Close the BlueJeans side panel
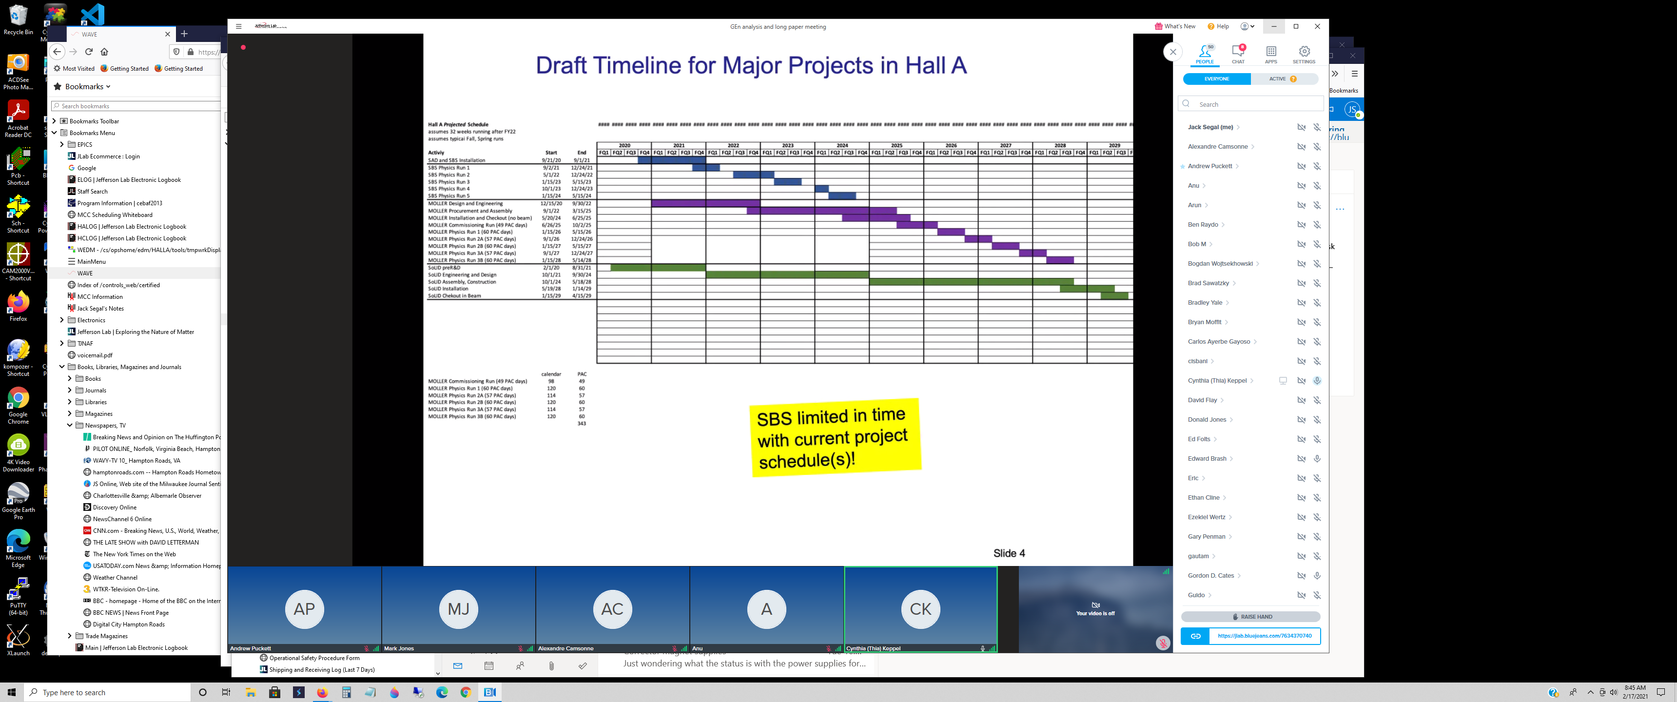 coord(1172,52)
